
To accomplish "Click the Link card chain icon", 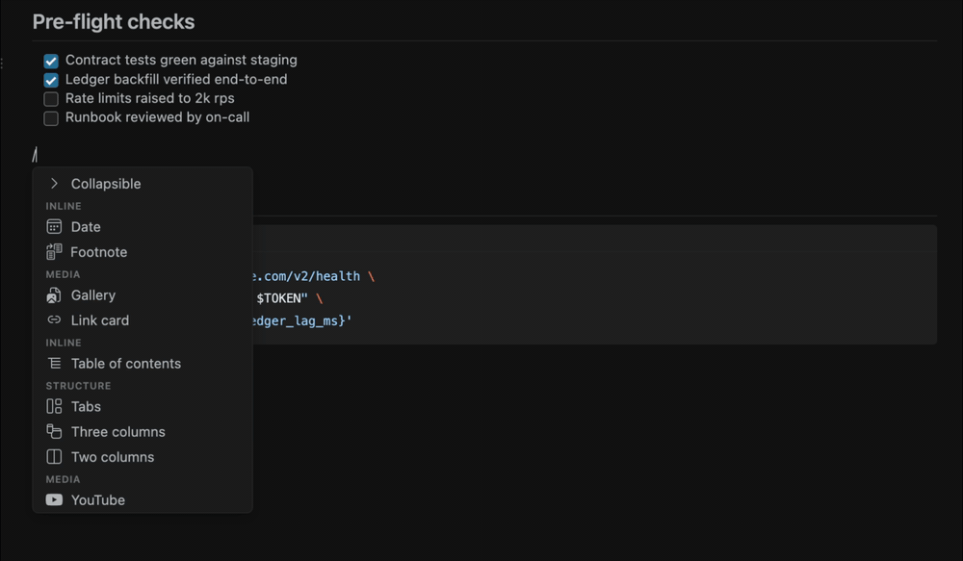I will (x=54, y=319).
